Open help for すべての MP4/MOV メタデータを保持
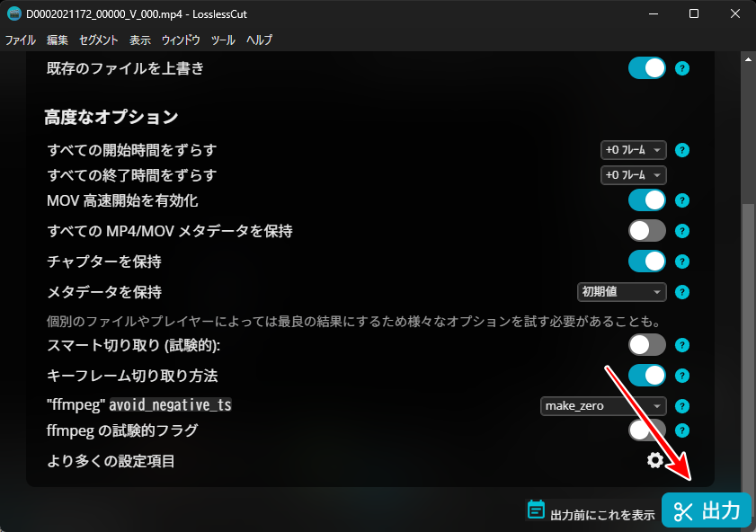The height and width of the screenshot is (532, 756). pos(681,231)
